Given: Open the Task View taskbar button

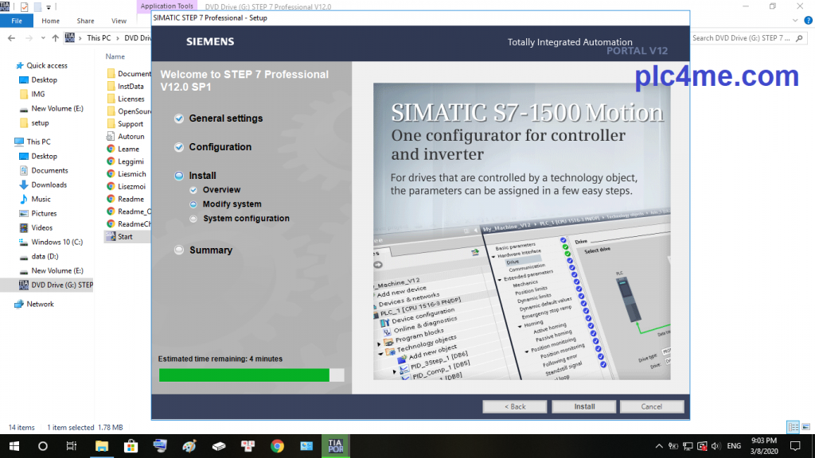Looking at the screenshot, I should point(72,445).
